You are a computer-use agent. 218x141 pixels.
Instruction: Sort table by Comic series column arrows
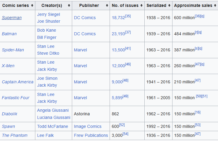click(x=32, y=5)
